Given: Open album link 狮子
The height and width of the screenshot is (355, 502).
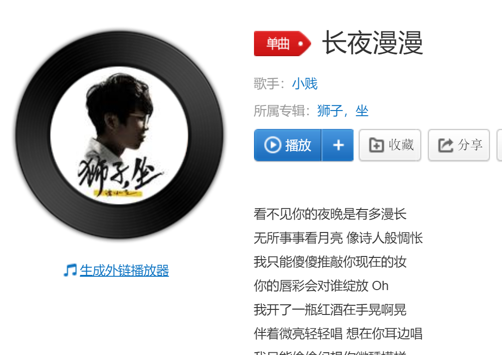Looking at the screenshot, I should 330,111.
